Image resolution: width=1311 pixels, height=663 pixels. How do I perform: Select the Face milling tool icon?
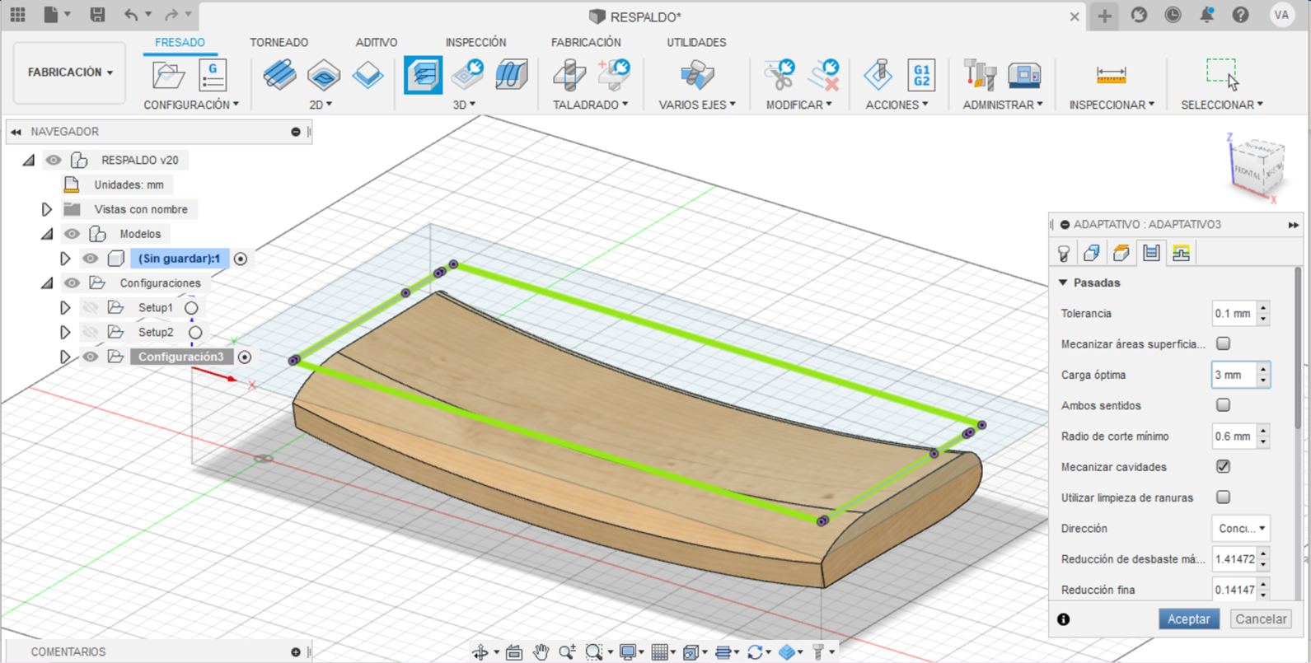pos(368,75)
